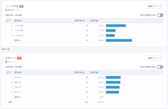
Task: Select the Dコース row choice name
Action: (x=17, y=92)
